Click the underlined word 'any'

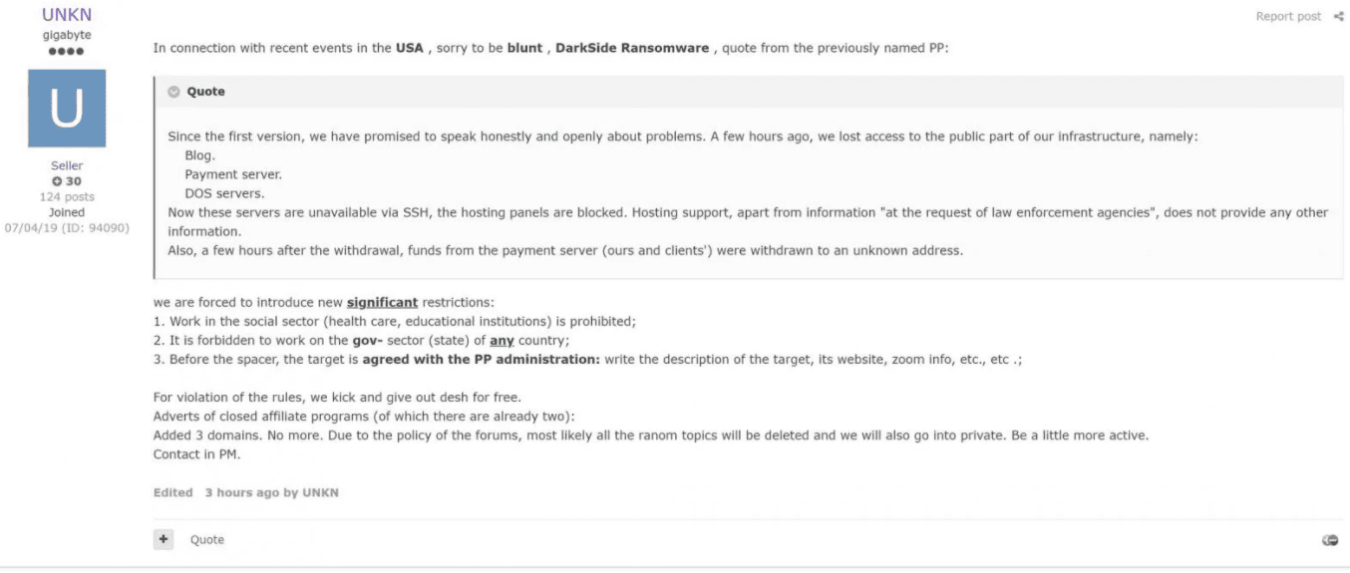[502, 340]
